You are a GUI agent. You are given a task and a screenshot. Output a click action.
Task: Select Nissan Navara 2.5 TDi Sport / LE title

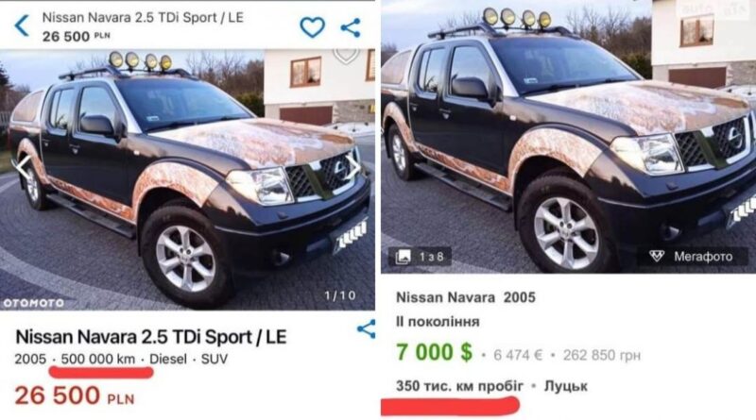point(151,337)
